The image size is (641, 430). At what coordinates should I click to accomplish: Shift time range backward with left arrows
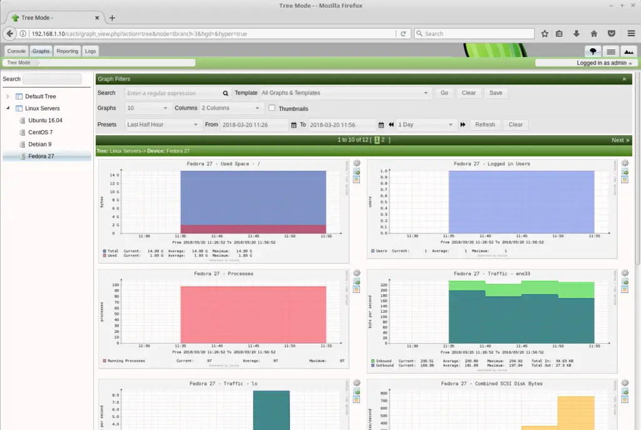point(391,125)
